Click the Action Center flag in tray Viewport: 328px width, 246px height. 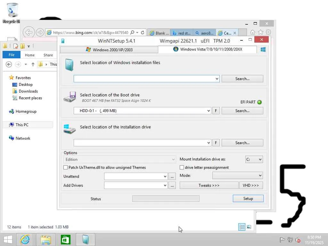point(282,240)
